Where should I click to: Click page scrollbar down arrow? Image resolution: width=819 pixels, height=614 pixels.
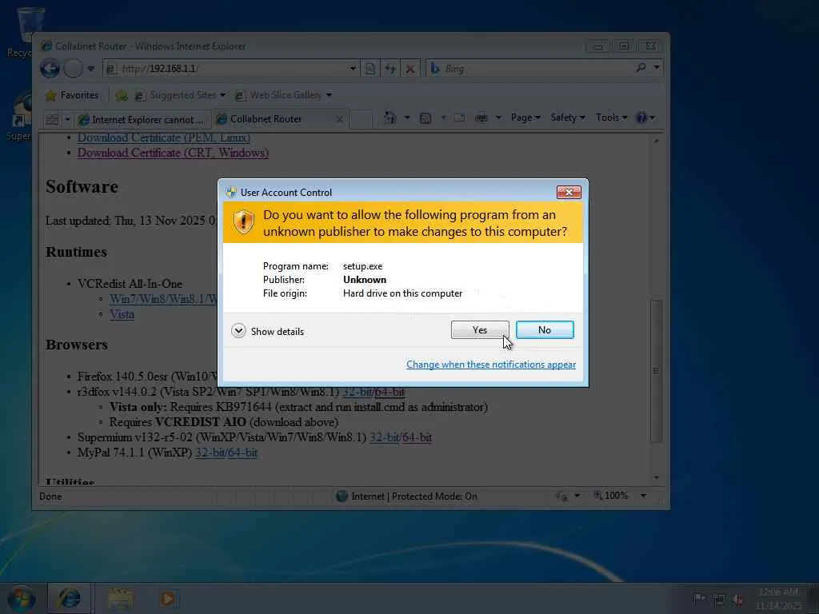[656, 477]
